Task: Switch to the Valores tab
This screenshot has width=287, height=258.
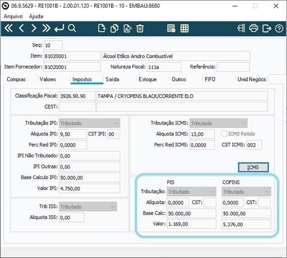Action: click(x=48, y=79)
